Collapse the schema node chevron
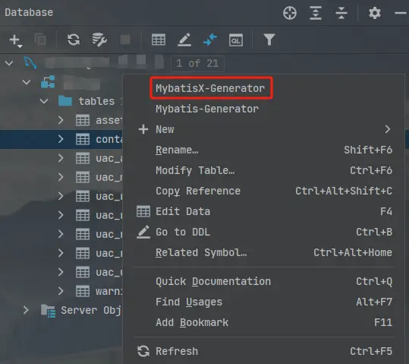Viewport: 409px width, 364px height. [27, 82]
